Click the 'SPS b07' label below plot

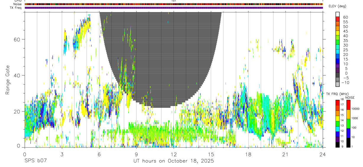click(x=35, y=161)
